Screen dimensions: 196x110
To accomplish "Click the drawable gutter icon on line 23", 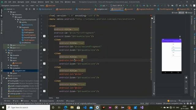I will pos(44,91).
